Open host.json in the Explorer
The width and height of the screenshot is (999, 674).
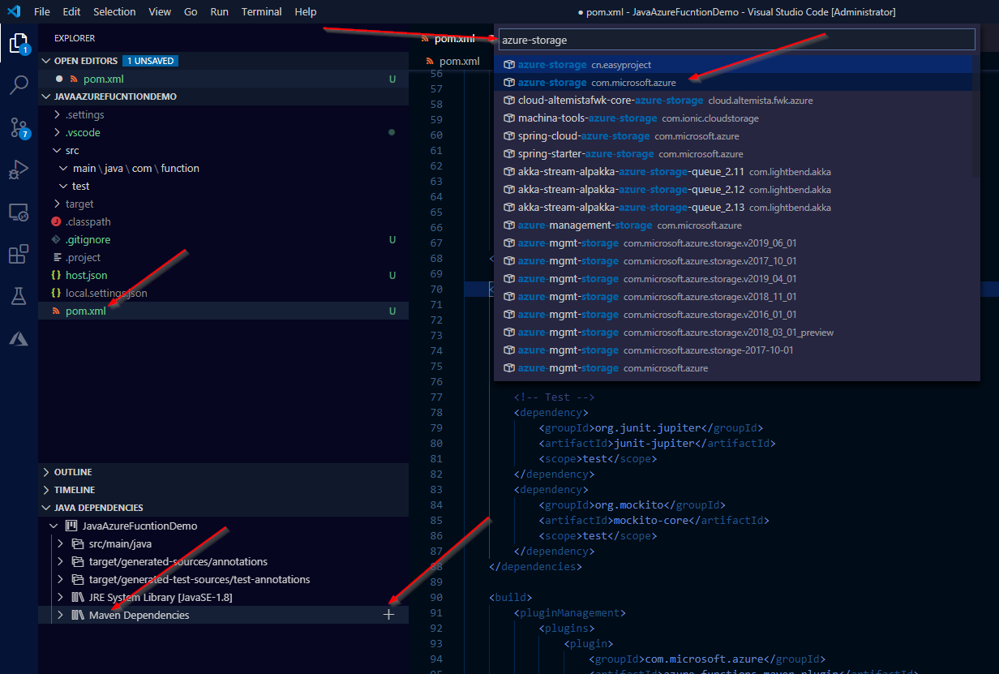pyautogui.click(x=86, y=275)
